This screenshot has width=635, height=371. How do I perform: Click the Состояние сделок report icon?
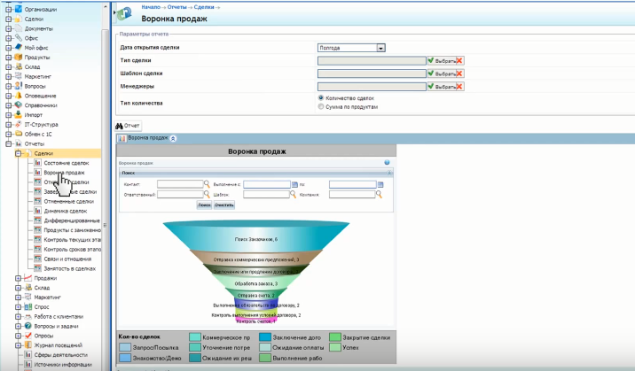pyautogui.click(x=37, y=162)
